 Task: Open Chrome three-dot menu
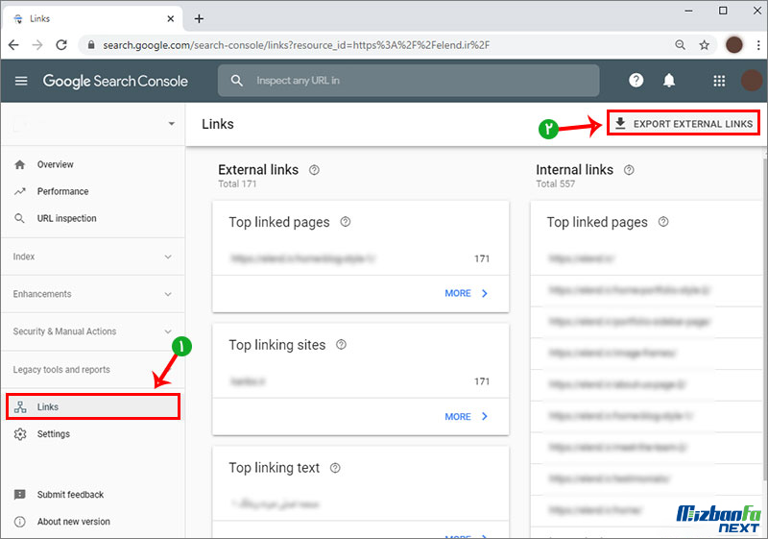pyautogui.click(x=758, y=45)
